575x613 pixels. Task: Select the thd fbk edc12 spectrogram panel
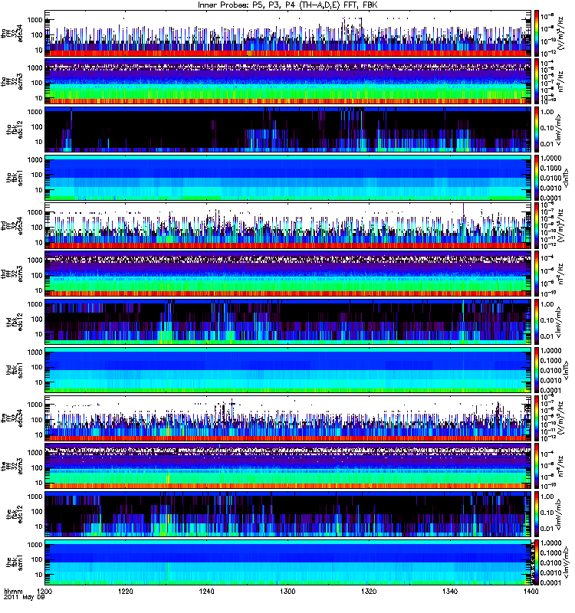(288, 322)
